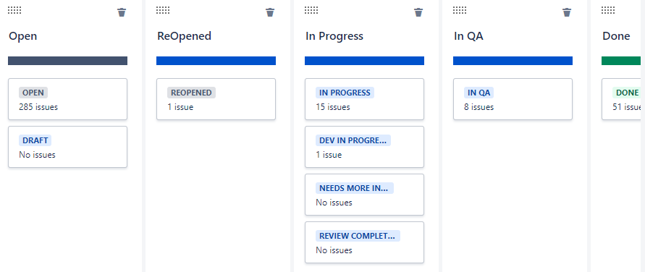
Task: Click the DEV IN PROGRE... status card
Action: pos(364,147)
